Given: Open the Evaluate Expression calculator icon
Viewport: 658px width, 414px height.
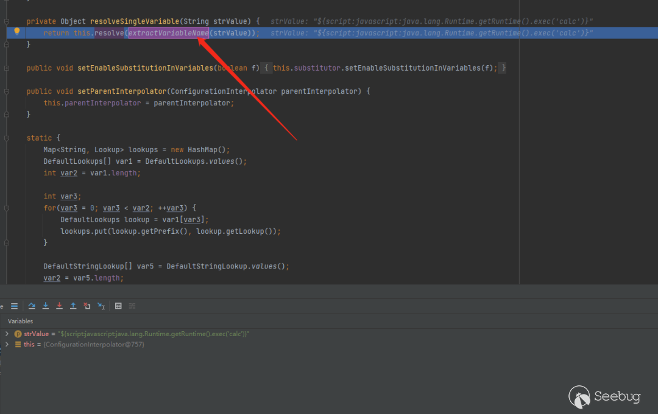Looking at the screenshot, I should (x=118, y=306).
